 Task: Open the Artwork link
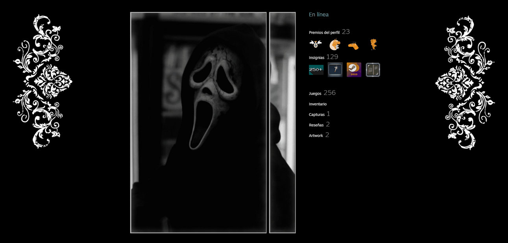point(316,136)
